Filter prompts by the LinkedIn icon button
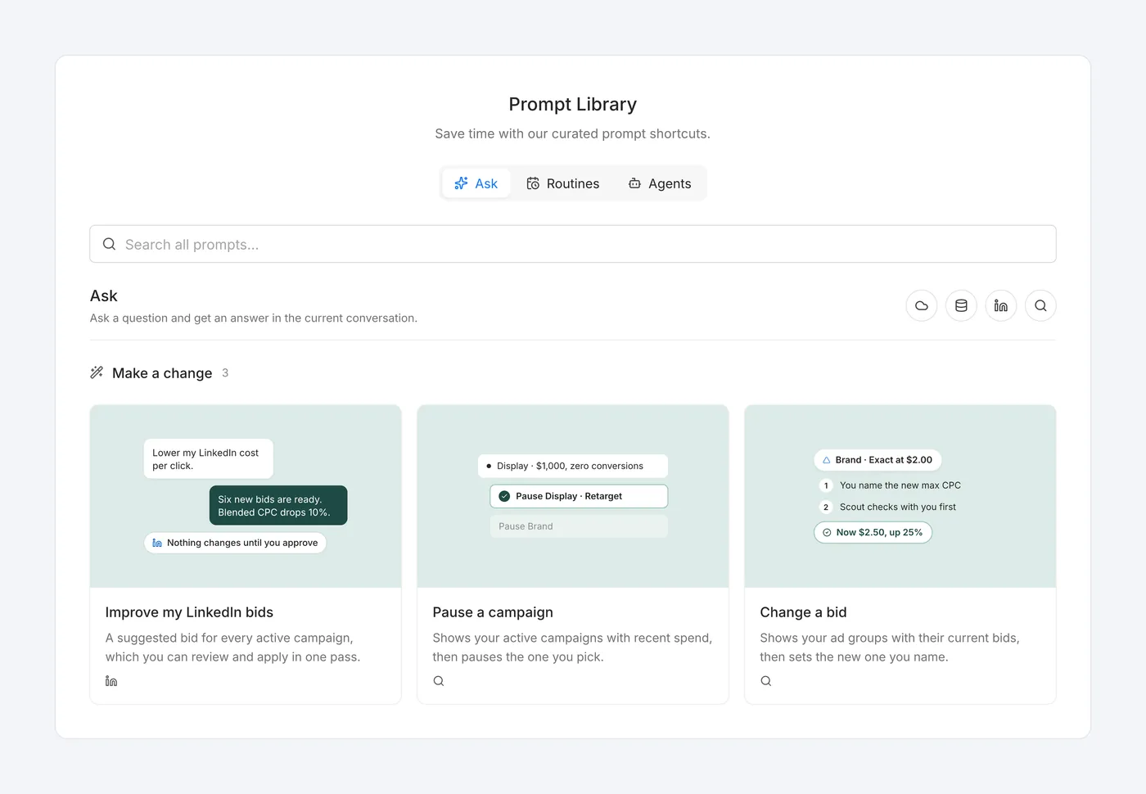This screenshot has height=794, width=1146. point(1001,305)
